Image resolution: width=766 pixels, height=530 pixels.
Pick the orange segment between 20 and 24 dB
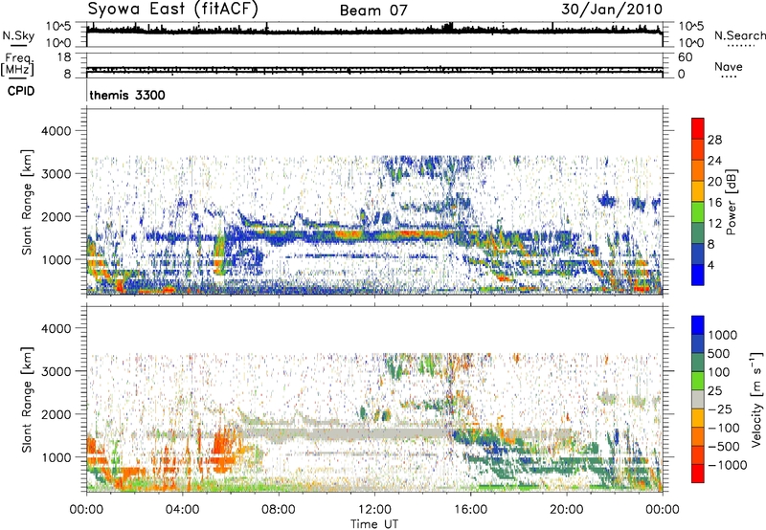[698, 170]
